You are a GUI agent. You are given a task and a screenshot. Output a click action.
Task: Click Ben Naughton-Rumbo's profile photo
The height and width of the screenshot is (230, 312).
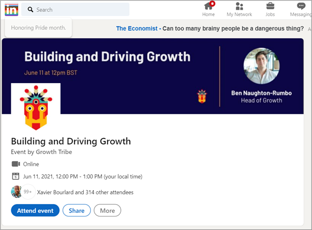tap(261, 66)
